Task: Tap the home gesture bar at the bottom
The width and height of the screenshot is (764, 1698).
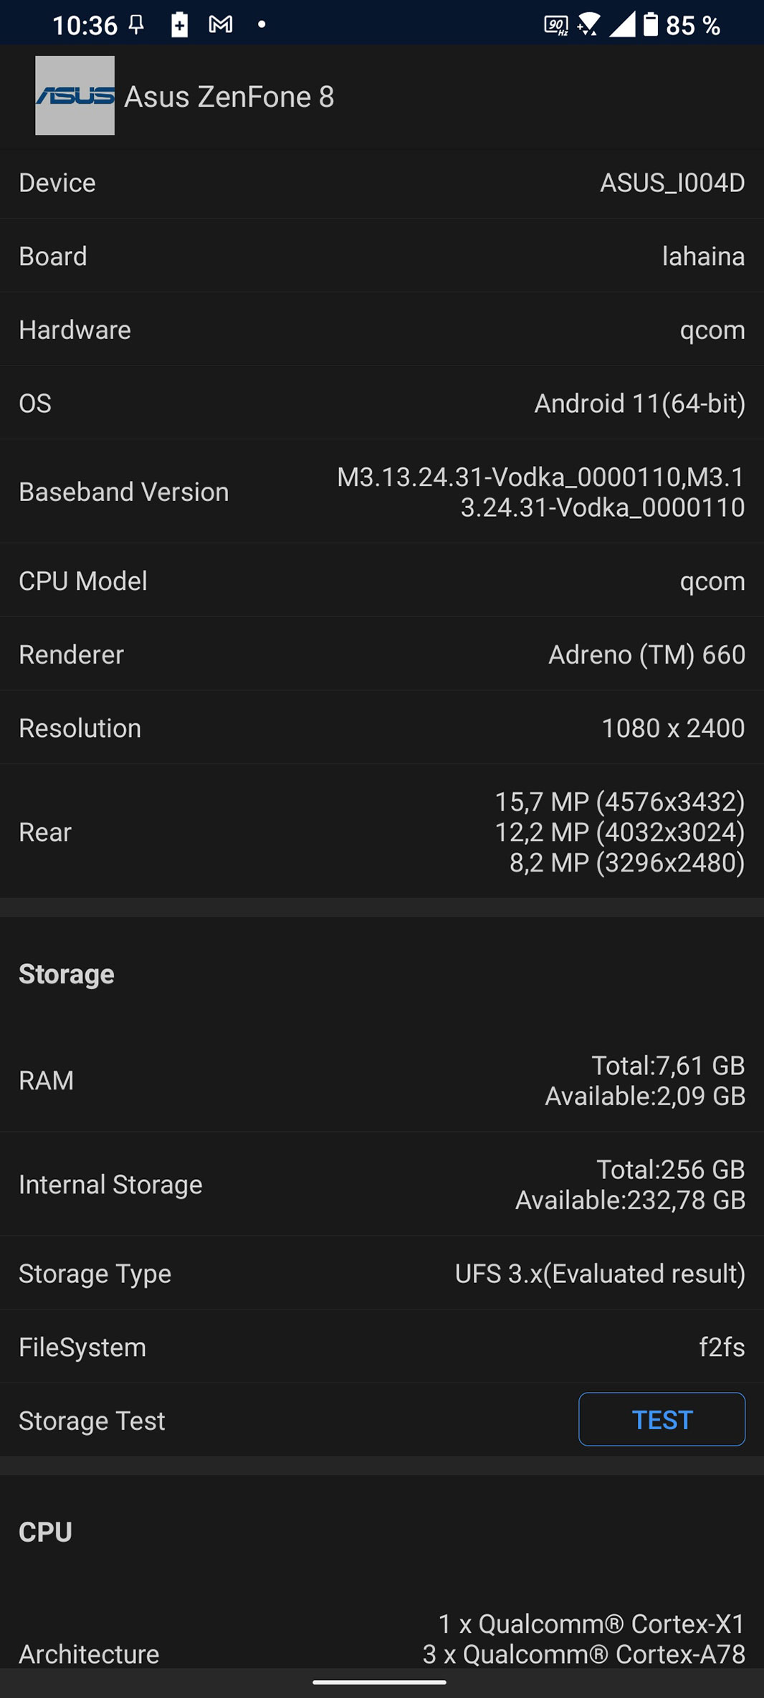Action: coord(380,1682)
